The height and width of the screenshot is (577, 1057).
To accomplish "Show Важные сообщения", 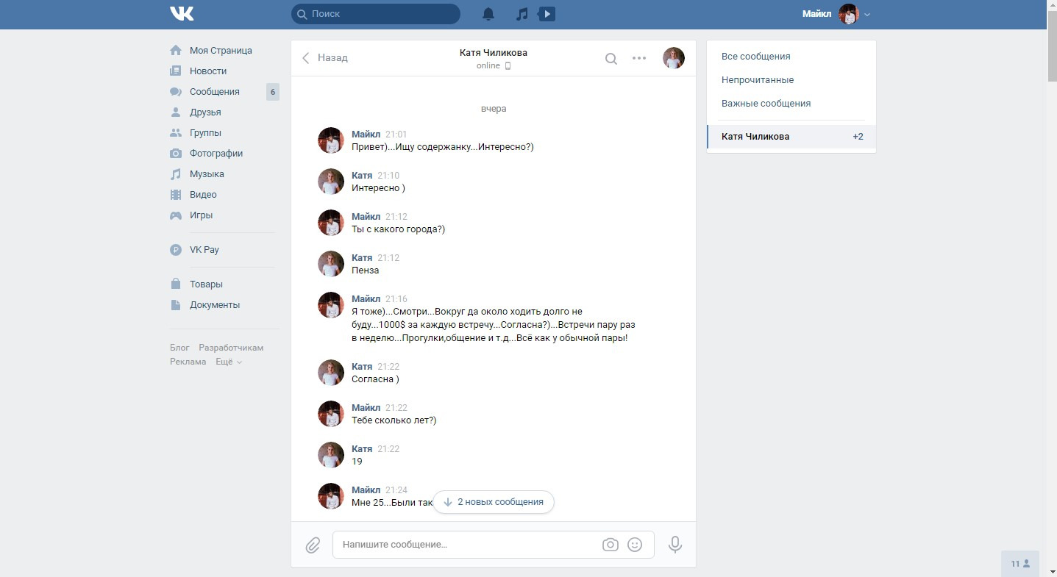I will point(791,104).
